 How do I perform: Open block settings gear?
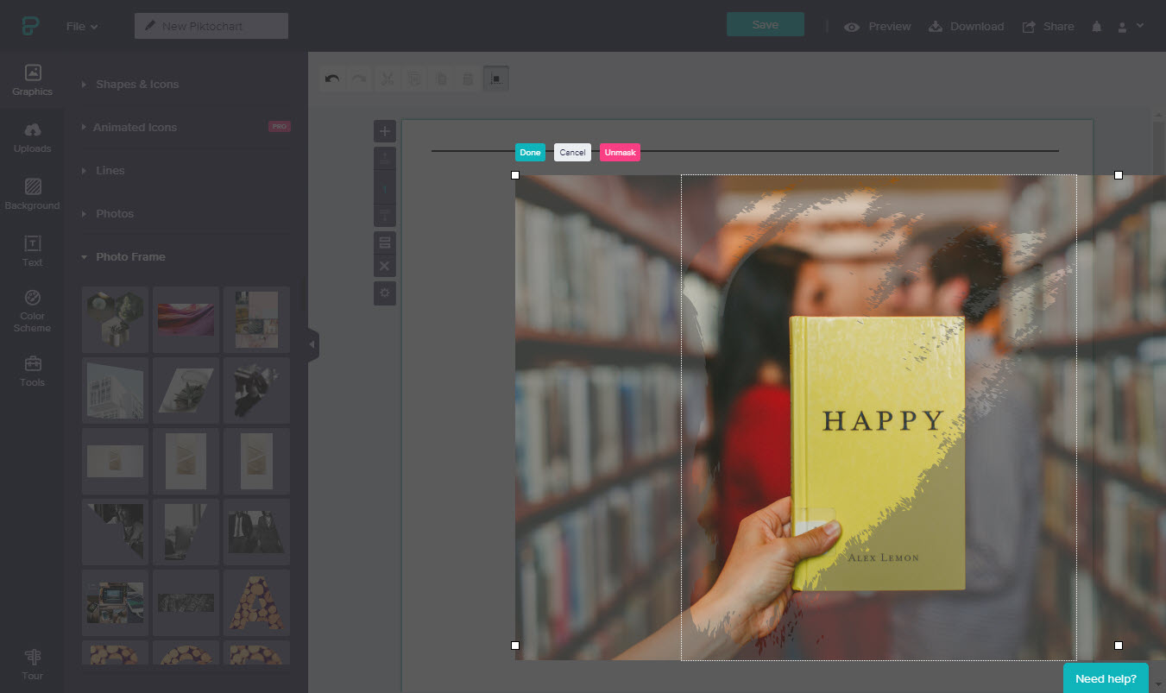coord(385,293)
